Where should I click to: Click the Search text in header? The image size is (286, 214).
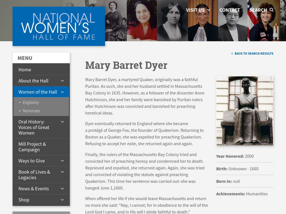[x=258, y=10]
